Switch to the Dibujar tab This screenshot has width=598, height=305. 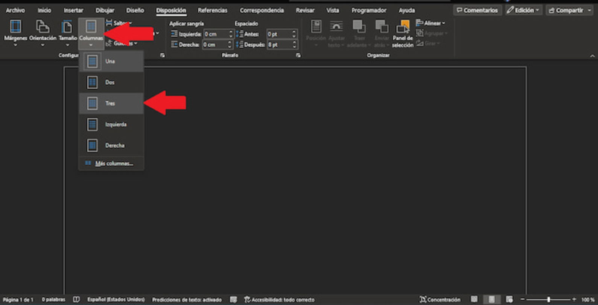coord(105,10)
